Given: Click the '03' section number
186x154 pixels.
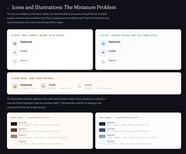Looking at the screenshot, I should [8, 9].
